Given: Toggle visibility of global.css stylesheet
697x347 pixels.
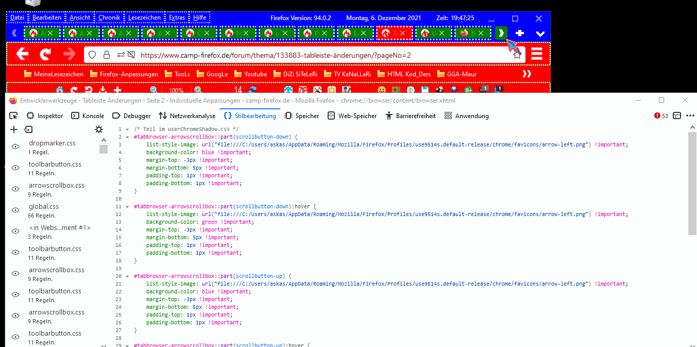Looking at the screenshot, I should click(15, 210).
